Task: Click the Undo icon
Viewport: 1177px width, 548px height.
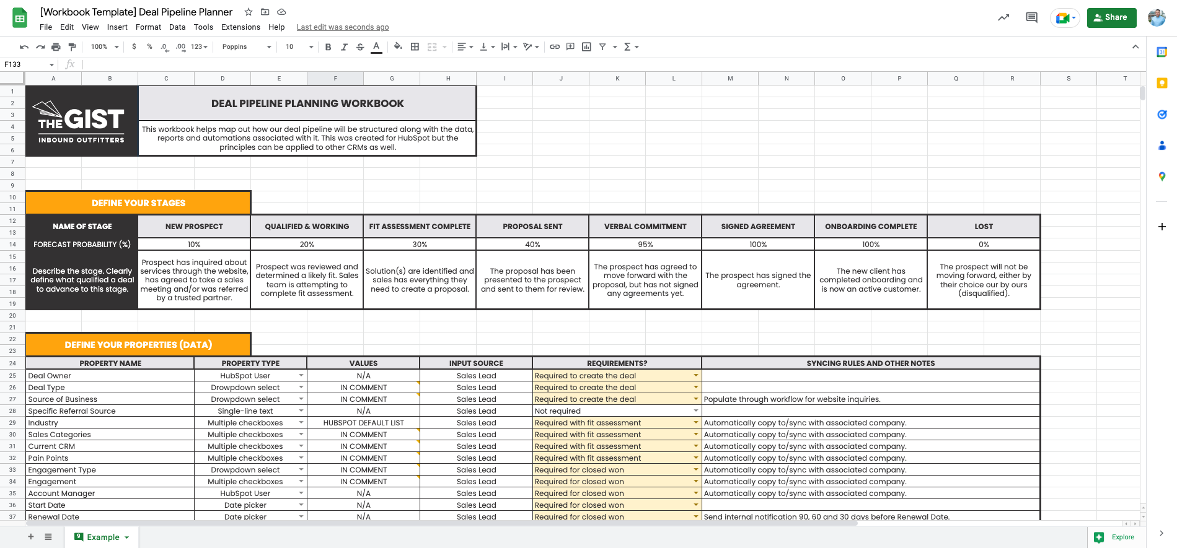Action: pos(24,47)
